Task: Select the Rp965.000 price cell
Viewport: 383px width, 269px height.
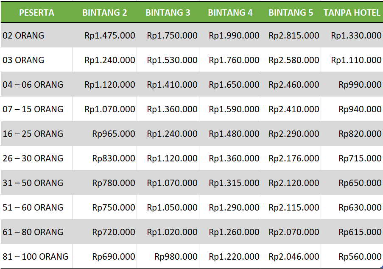Action: coord(114,134)
